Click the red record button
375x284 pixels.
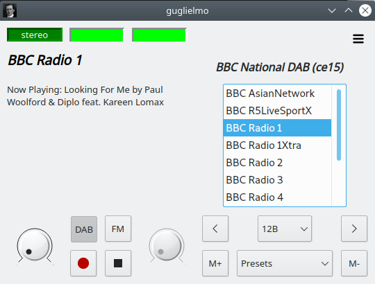(x=83, y=263)
